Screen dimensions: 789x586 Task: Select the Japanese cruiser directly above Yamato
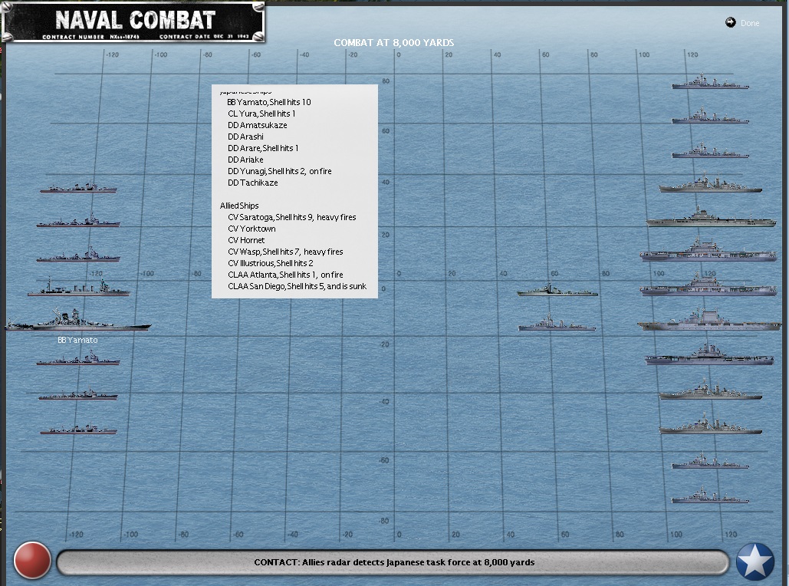[x=79, y=286]
